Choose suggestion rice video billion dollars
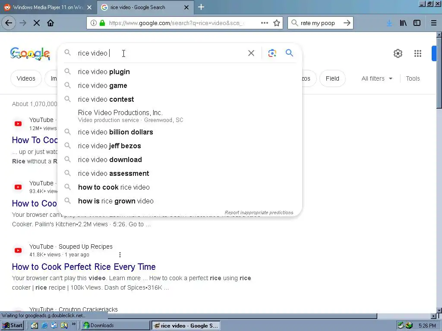The height and width of the screenshot is (331, 442). [180, 132]
